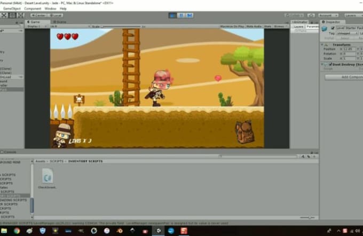
Task: Show hidden system tray icons
Action: coord(338,231)
